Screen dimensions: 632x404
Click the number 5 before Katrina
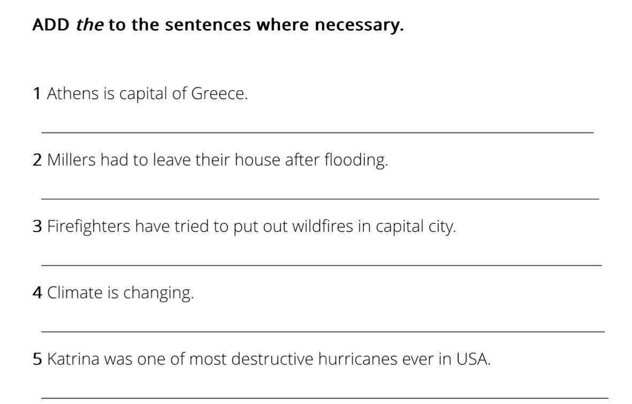tap(37, 359)
